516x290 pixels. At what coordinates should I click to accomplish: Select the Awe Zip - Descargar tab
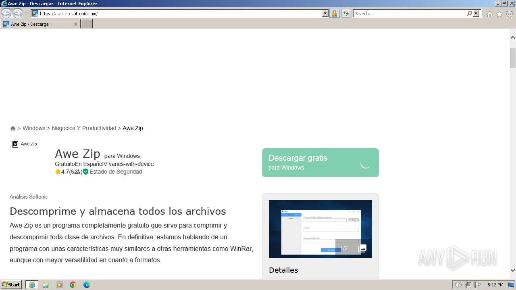pyautogui.click(x=40, y=24)
